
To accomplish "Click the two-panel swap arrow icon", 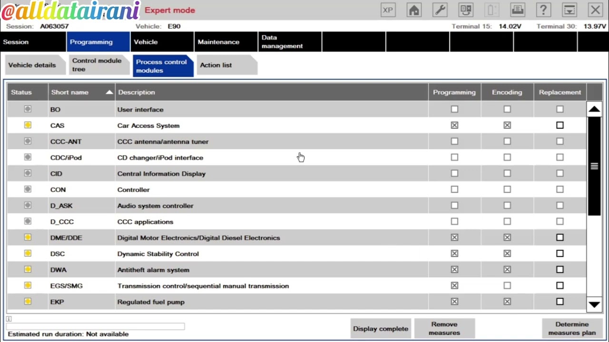I will 466,10.
